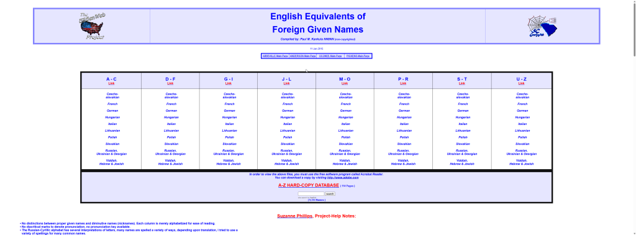Screen dimensions: 636x235
Task: Select Lithuanian under the P - R column
Action: point(404,131)
